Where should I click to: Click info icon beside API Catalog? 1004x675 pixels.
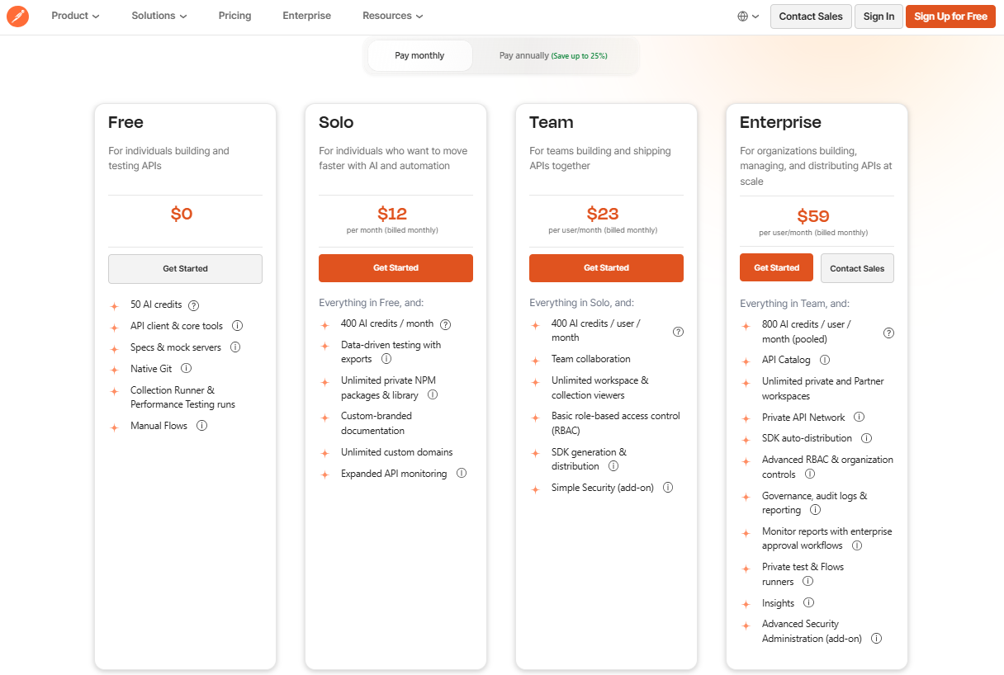coord(825,360)
